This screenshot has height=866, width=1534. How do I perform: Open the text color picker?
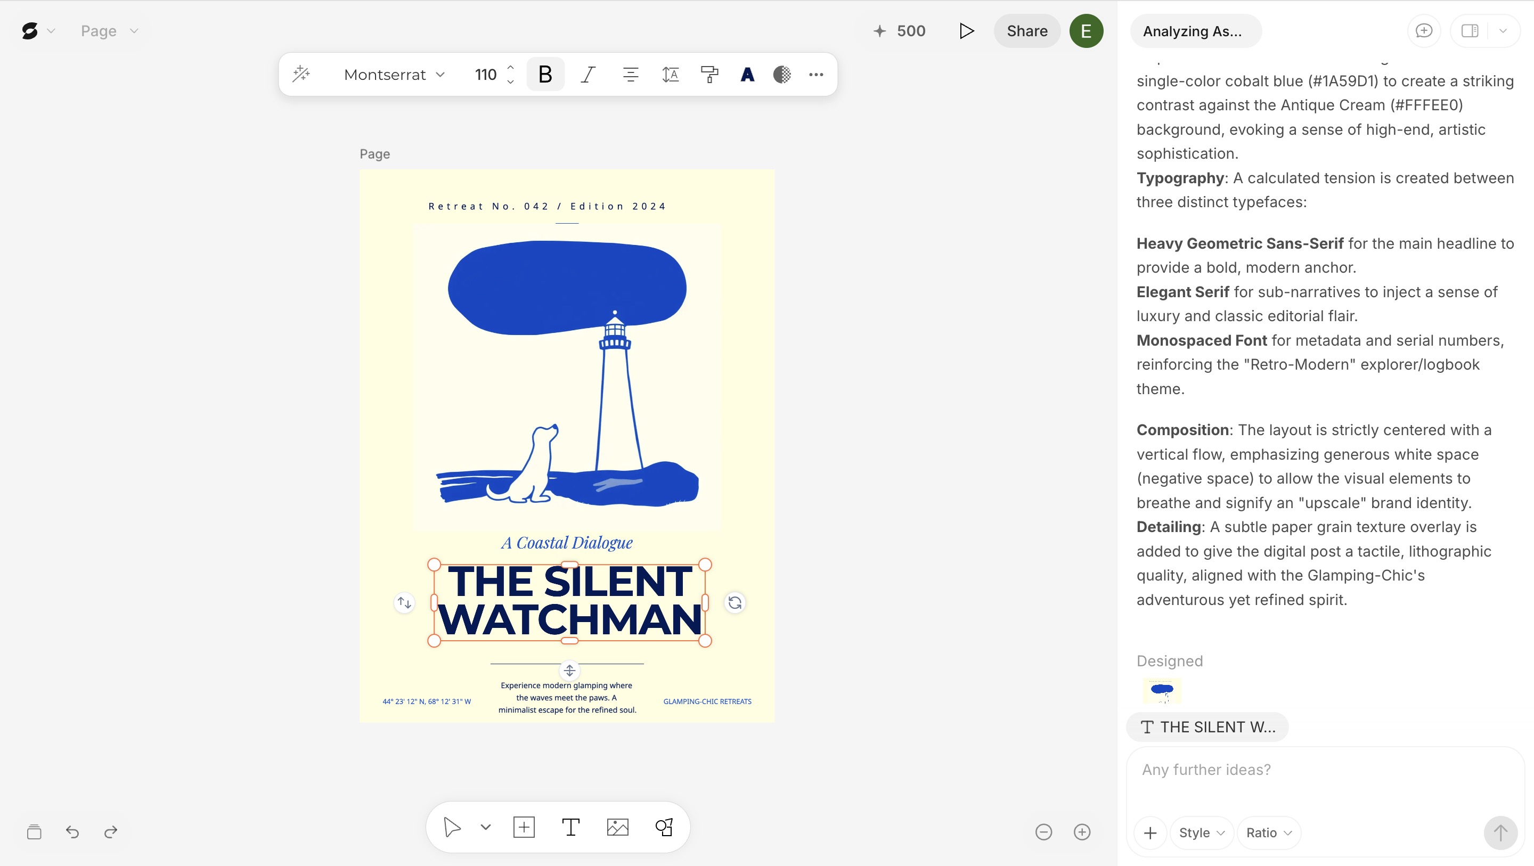[747, 75]
